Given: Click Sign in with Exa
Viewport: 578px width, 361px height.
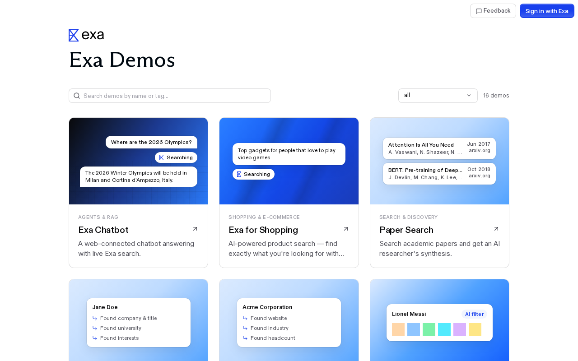Looking at the screenshot, I should coord(547,11).
